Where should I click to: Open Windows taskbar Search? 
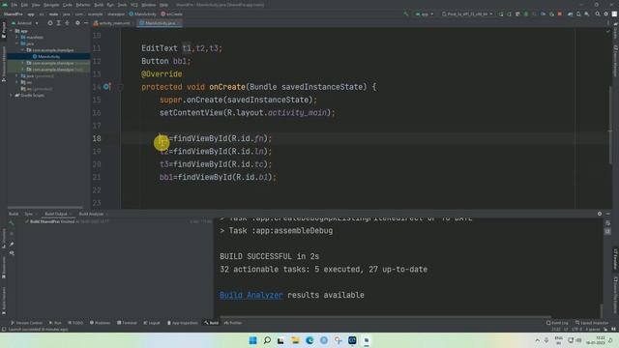pos(267,340)
